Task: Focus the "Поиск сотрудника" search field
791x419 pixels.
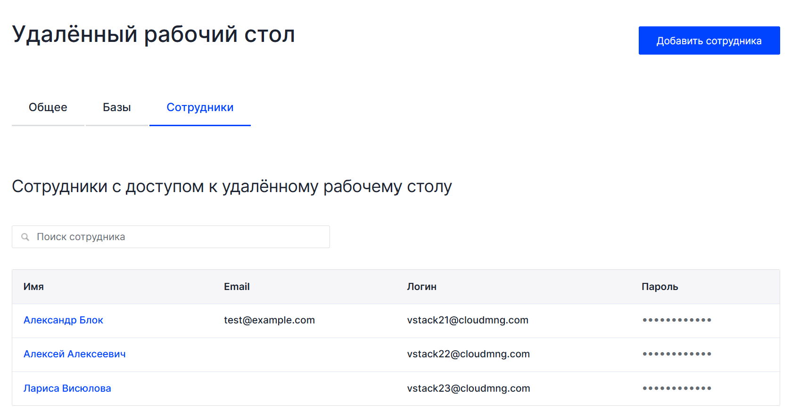Action: pyautogui.click(x=179, y=237)
